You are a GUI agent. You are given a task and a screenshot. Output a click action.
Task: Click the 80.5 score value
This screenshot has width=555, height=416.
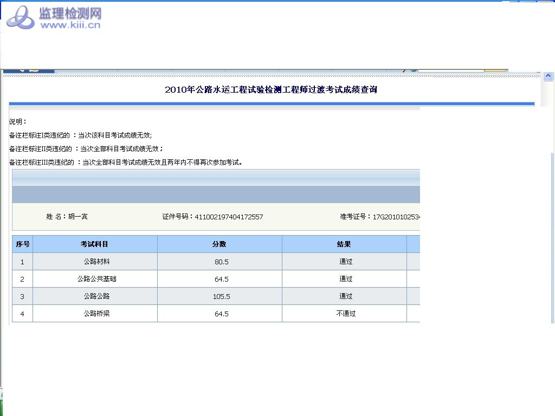point(221,262)
